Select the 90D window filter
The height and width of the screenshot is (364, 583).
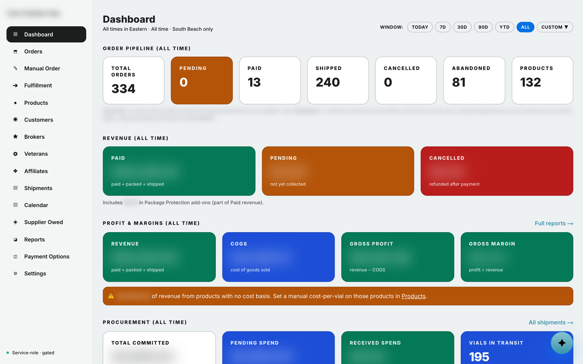point(483,27)
